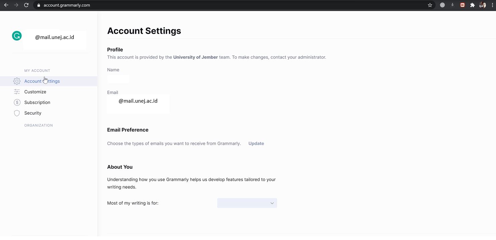This screenshot has height=240, width=496.
Task: Open the browser profile avatar
Action: [x=482, y=5]
